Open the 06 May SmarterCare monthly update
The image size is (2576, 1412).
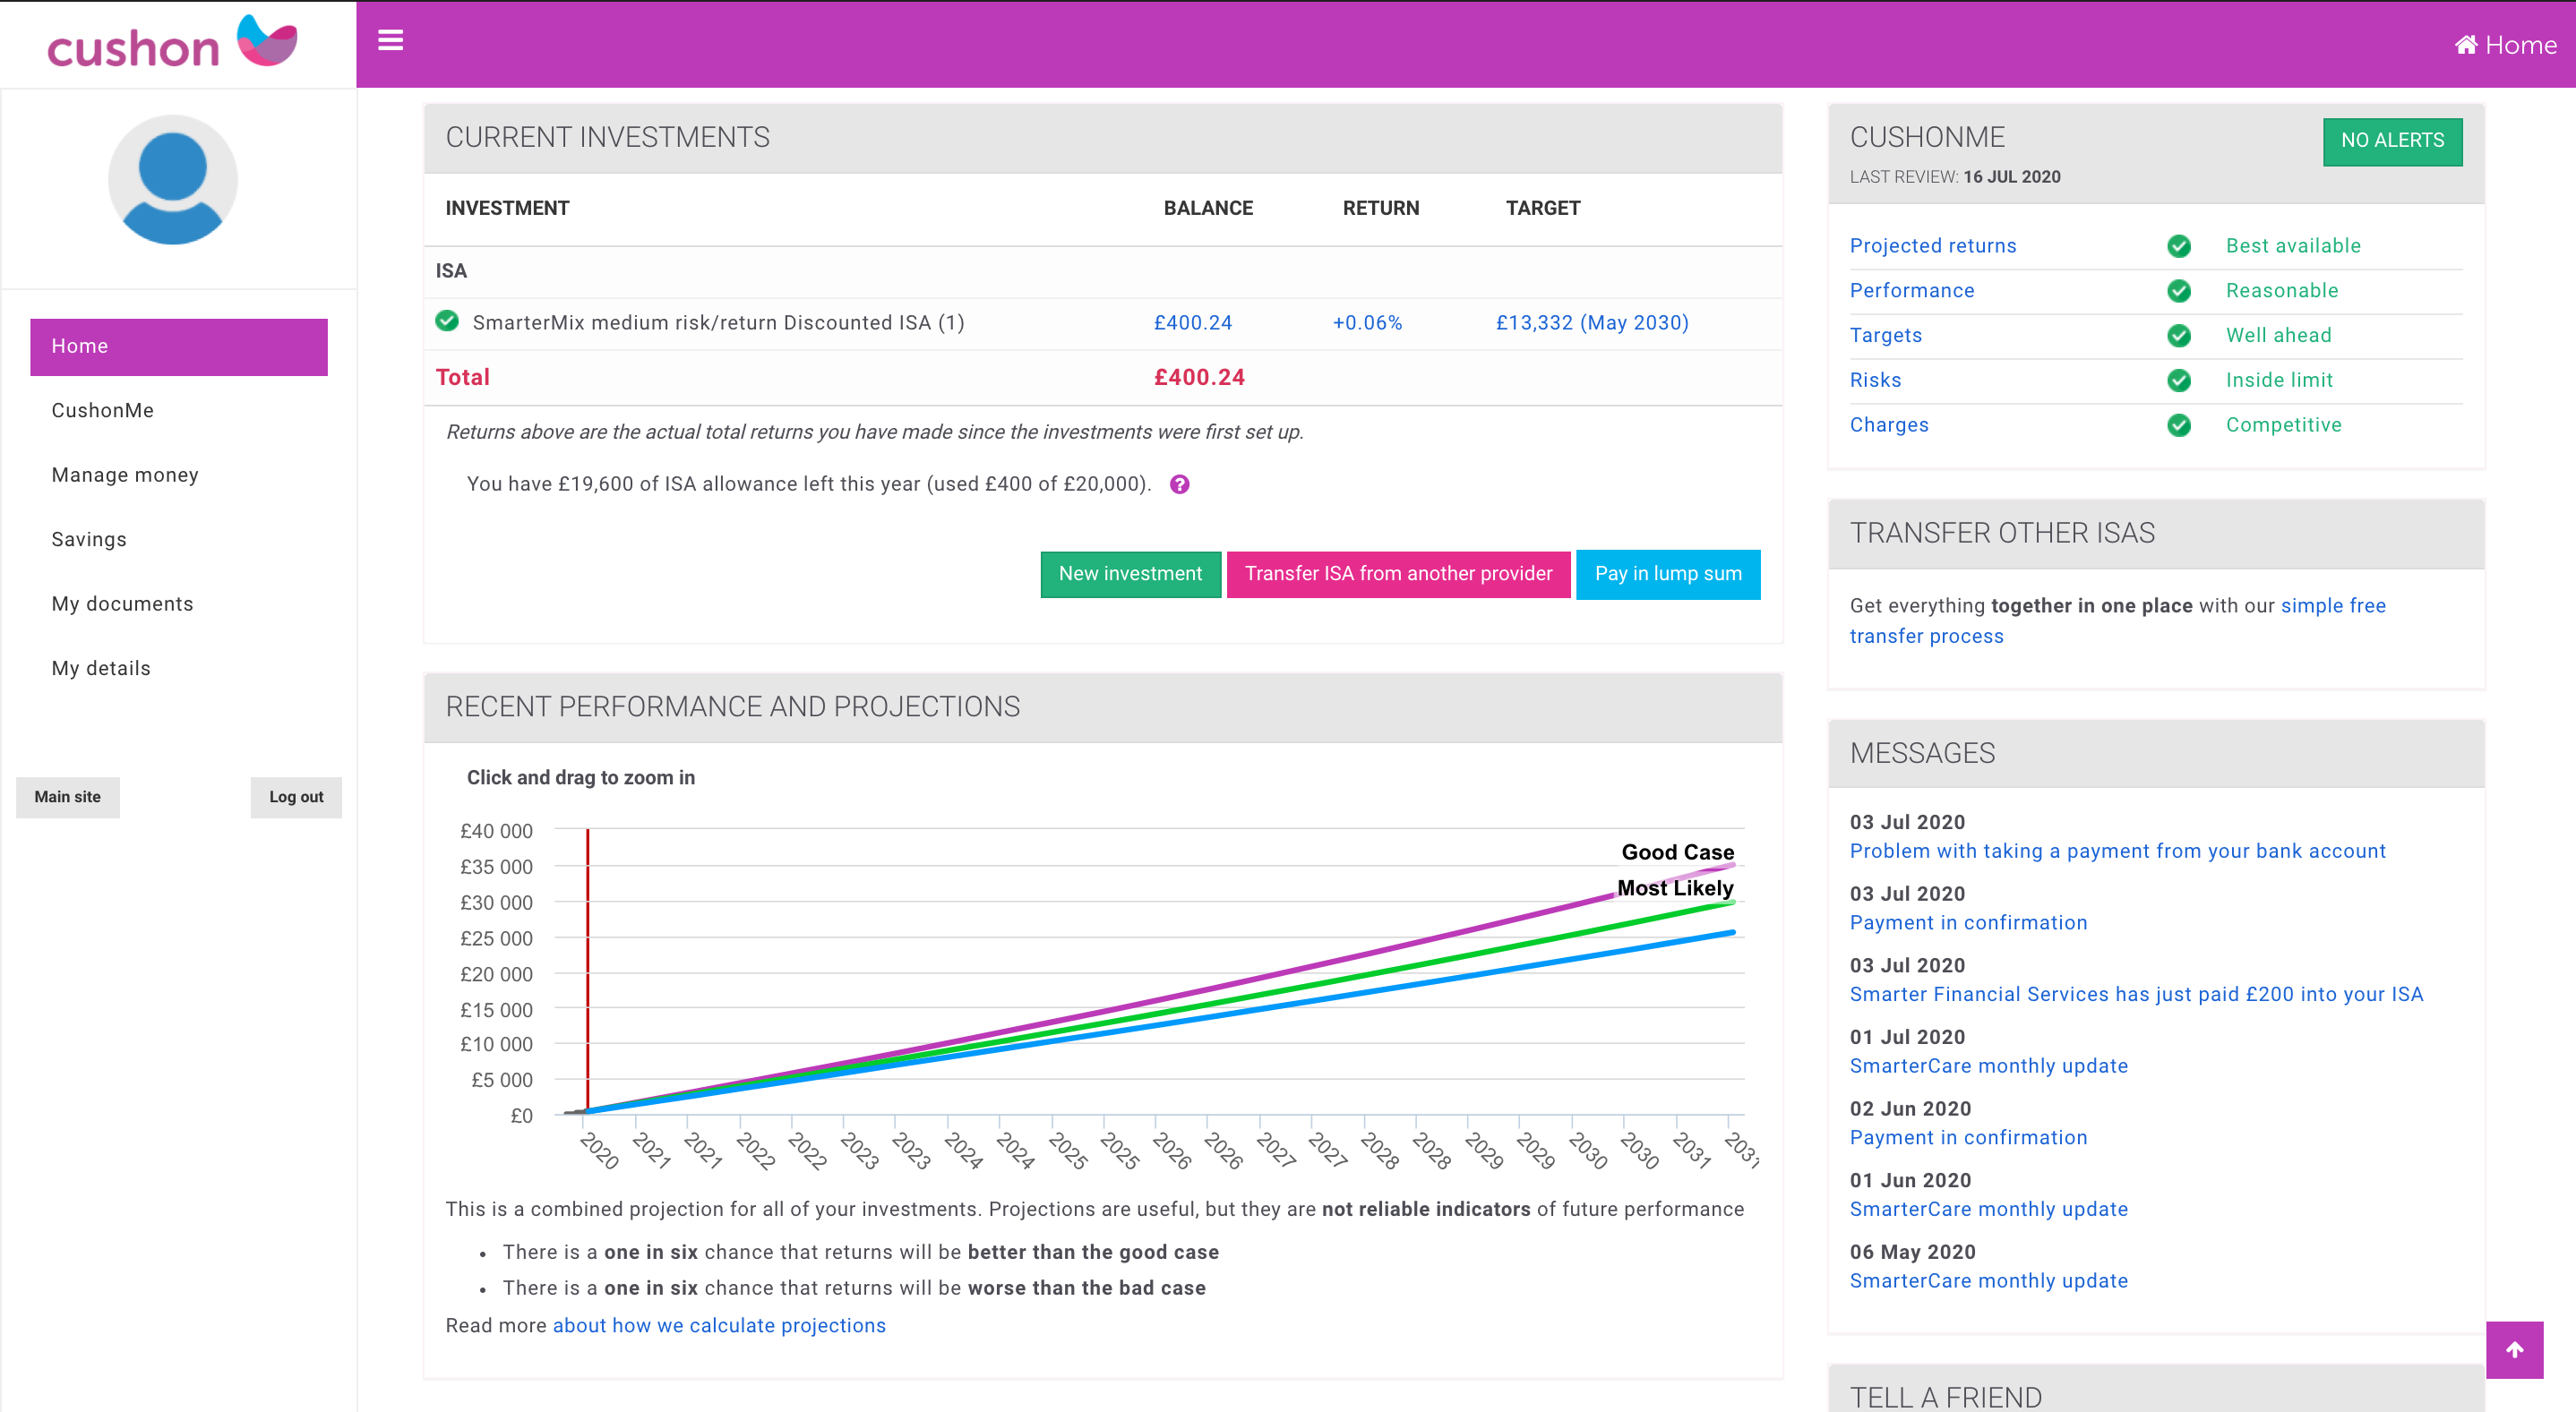1988,1281
